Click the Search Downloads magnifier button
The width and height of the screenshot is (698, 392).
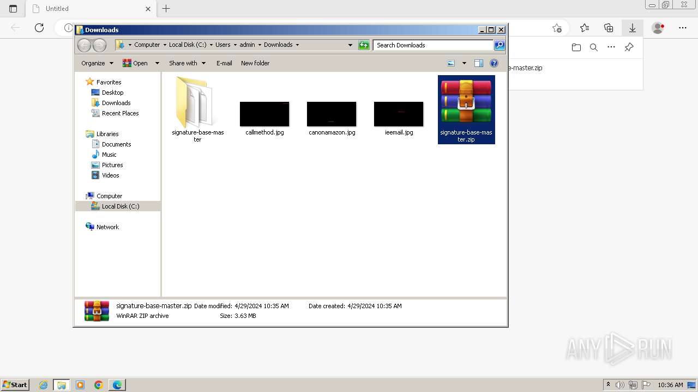[500, 45]
